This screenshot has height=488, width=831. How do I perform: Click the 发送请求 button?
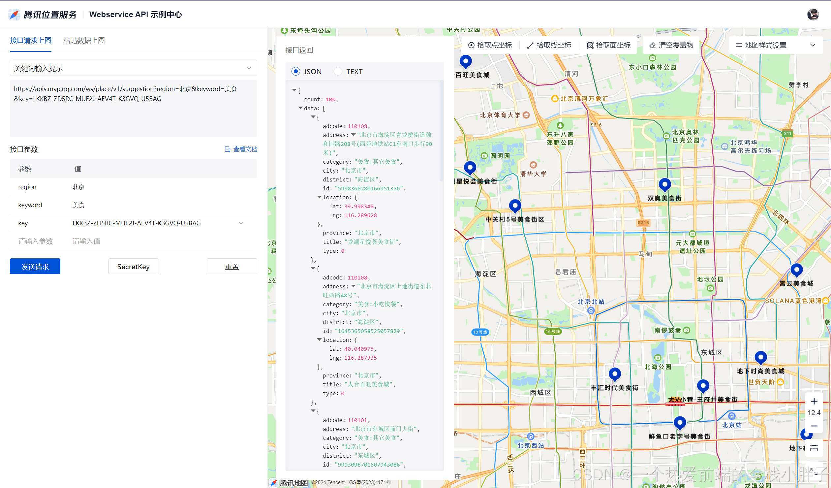[35, 266]
